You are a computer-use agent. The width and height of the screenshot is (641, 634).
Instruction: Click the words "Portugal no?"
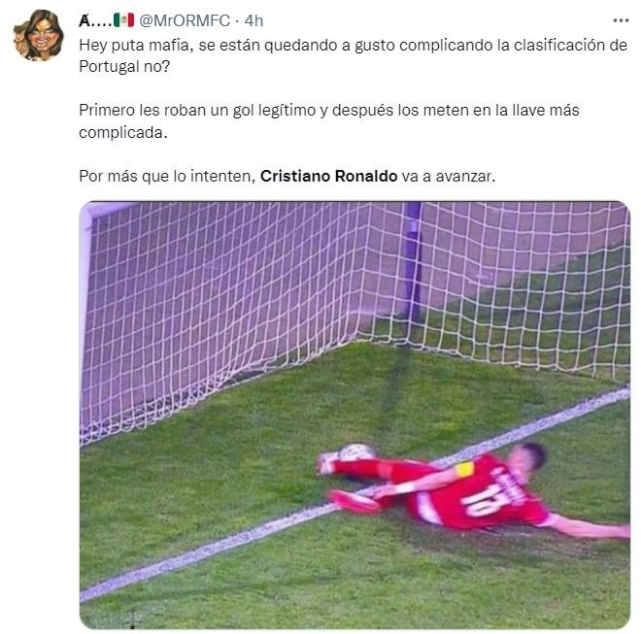tap(124, 67)
